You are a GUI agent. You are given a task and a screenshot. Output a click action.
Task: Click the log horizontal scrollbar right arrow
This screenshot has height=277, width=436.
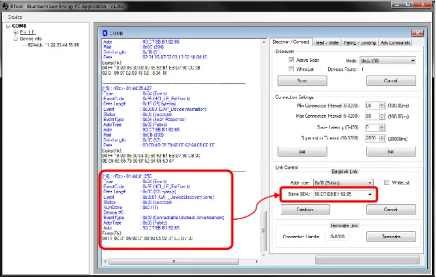tap(257, 261)
